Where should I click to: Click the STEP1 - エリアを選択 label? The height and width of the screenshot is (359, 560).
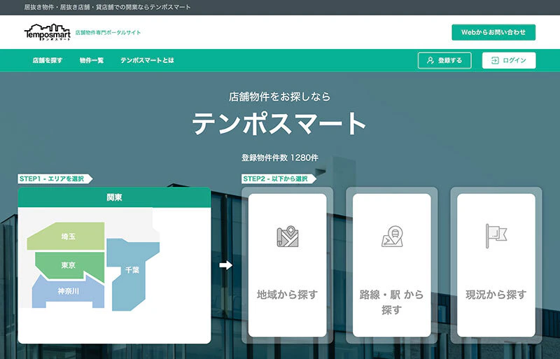[x=55, y=178]
